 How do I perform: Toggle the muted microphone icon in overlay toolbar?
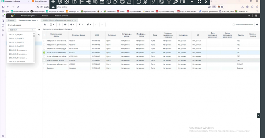pyautogui.click(x=145, y=2)
